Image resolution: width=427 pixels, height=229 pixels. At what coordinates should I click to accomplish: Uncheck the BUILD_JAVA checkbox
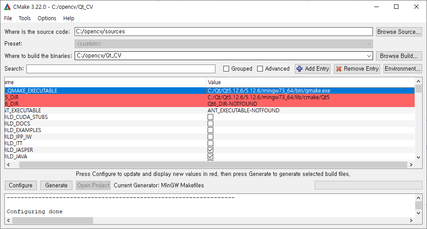tap(210, 156)
